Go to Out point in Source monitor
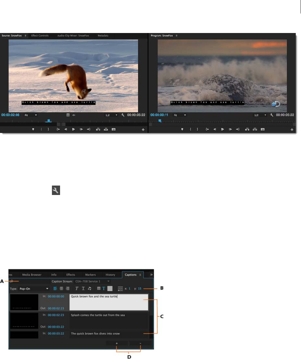 [89, 129]
